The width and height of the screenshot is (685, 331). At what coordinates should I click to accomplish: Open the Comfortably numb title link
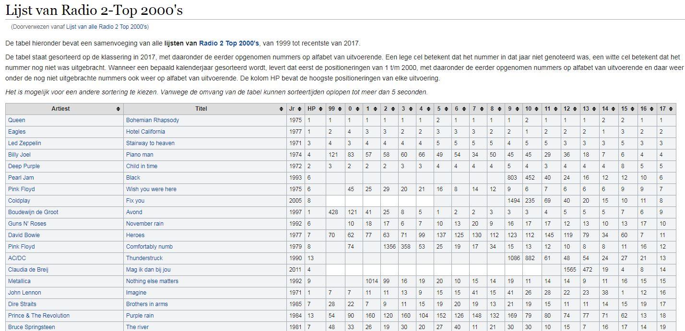click(149, 247)
